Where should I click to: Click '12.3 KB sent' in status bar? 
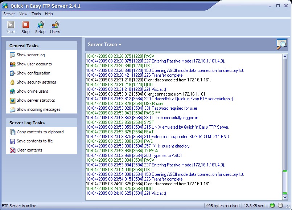coord(255,206)
